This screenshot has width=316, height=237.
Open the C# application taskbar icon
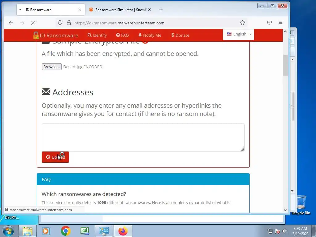(x=85, y=231)
